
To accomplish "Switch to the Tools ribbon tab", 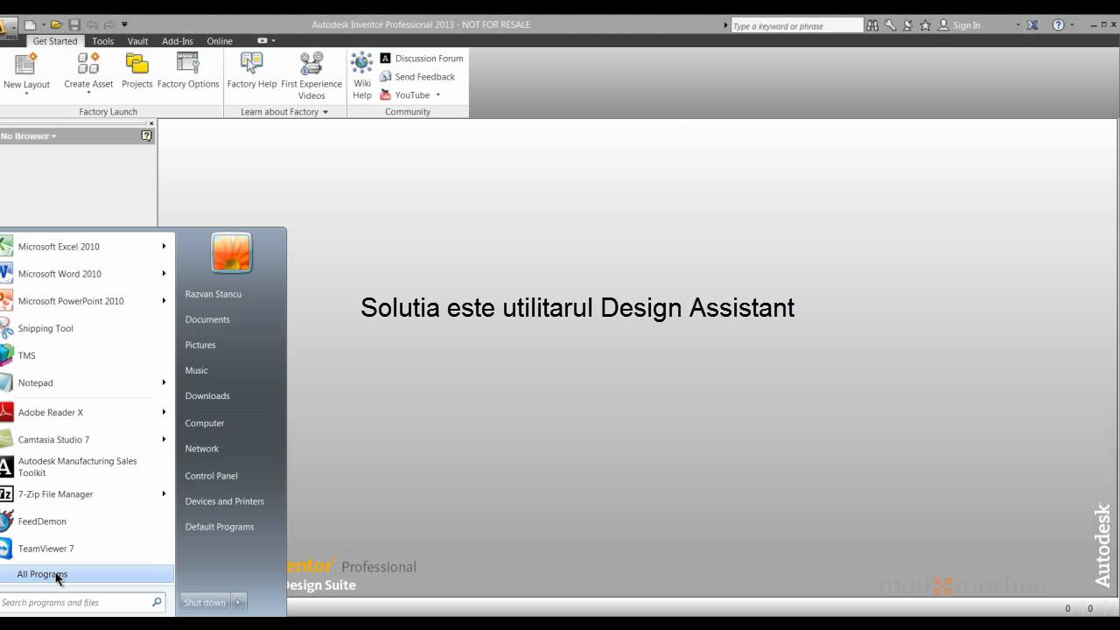I will coord(102,41).
